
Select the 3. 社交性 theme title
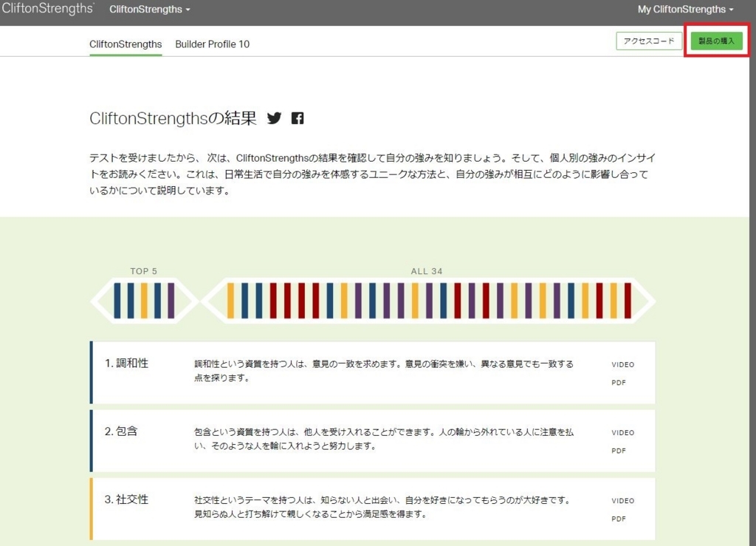pos(126,499)
